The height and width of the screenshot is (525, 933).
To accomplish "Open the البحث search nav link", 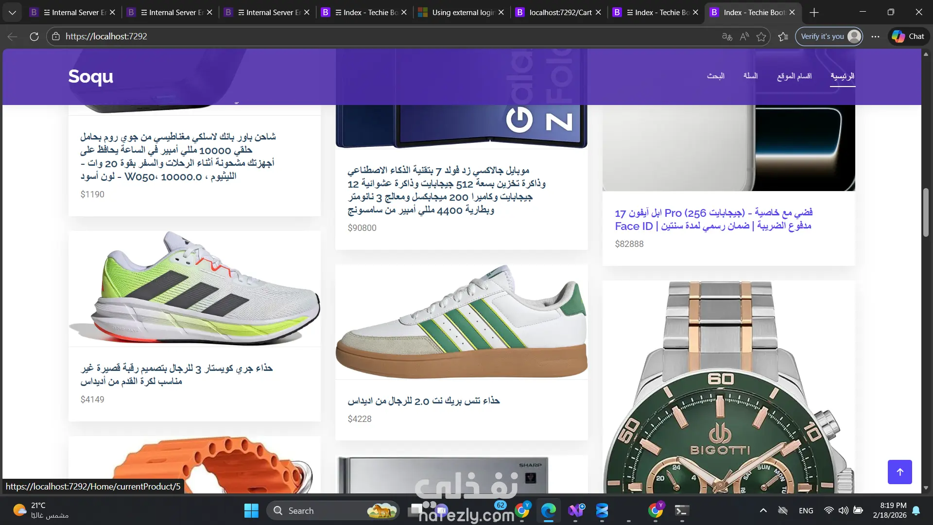I will click(716, 76).
